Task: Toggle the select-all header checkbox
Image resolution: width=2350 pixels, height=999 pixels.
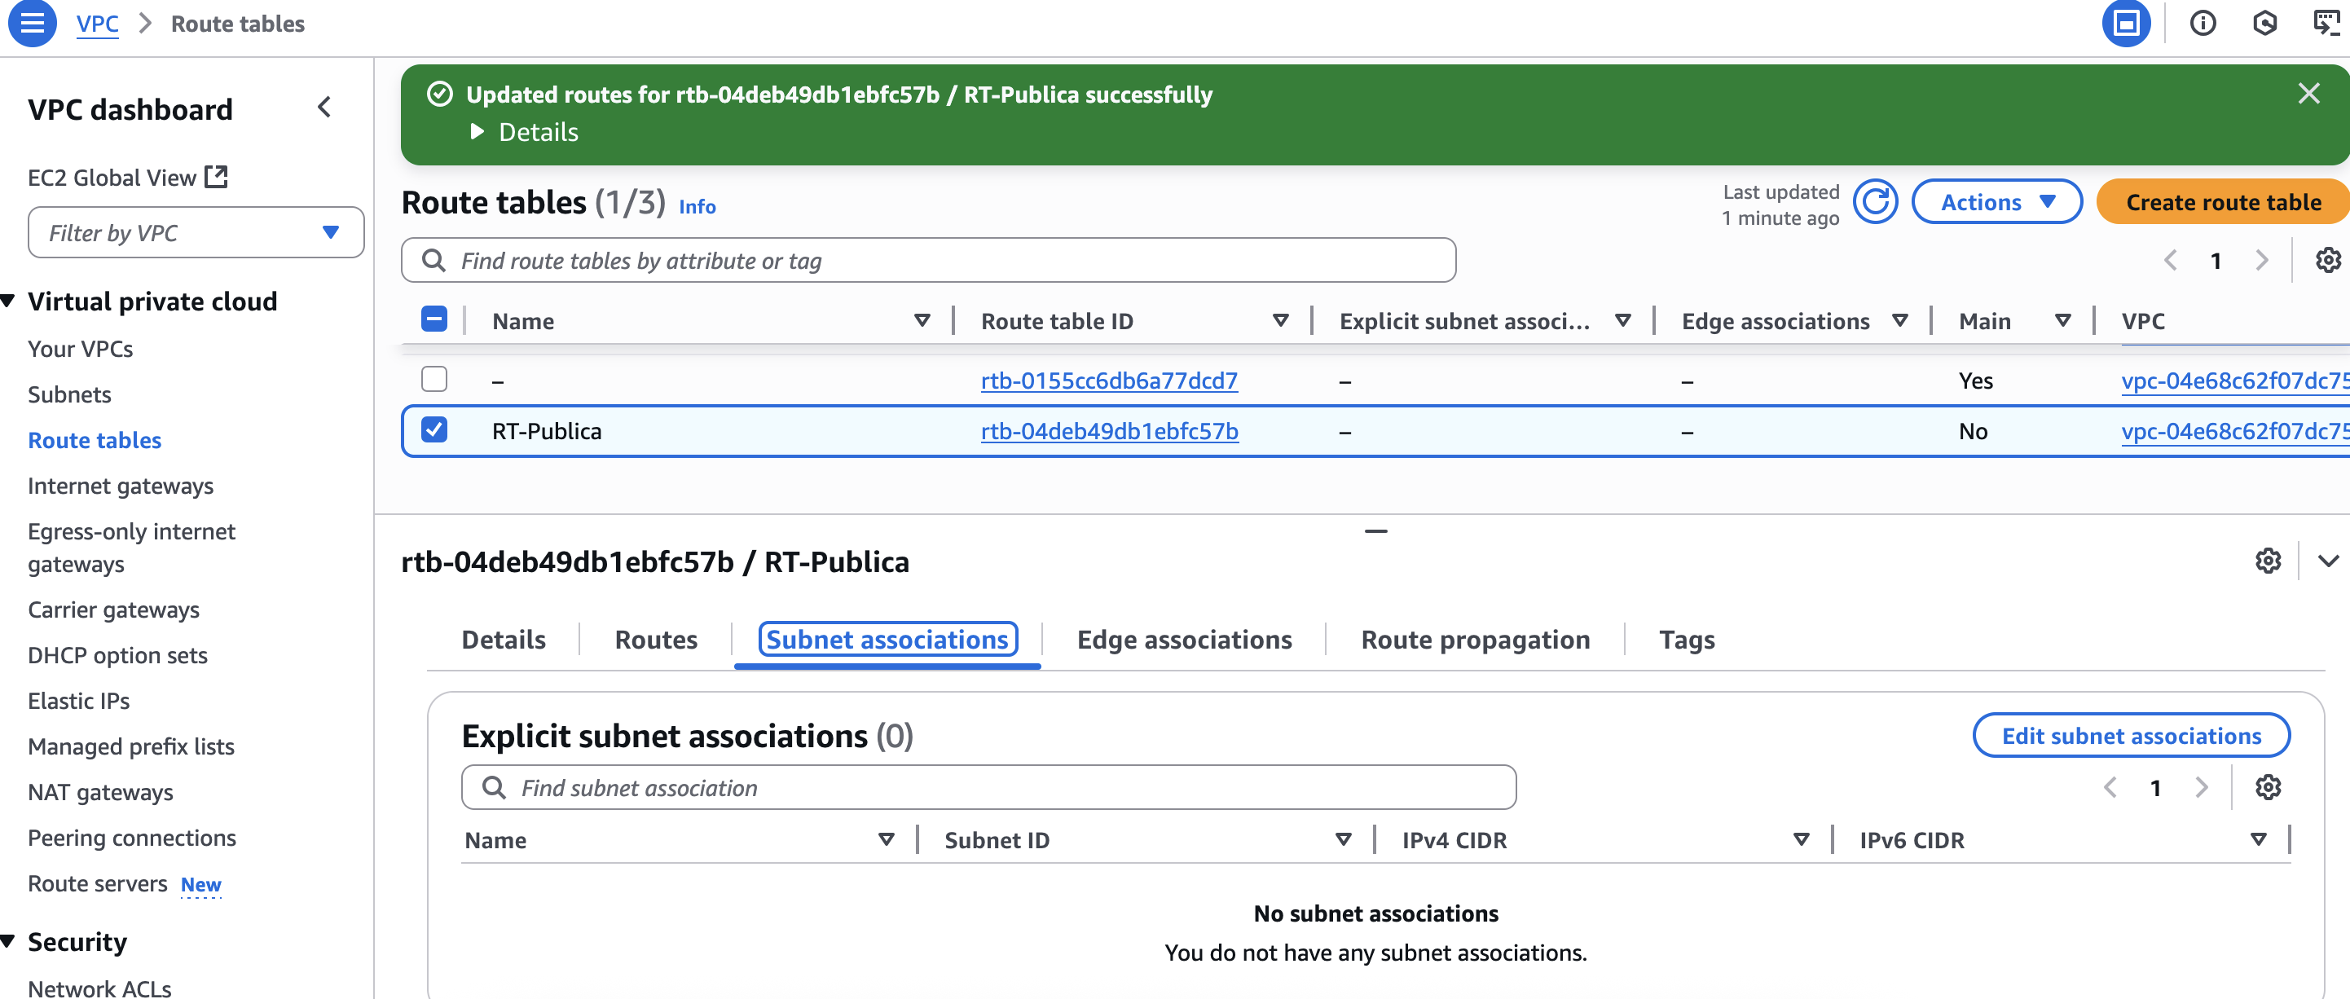Action: [434, 319]
